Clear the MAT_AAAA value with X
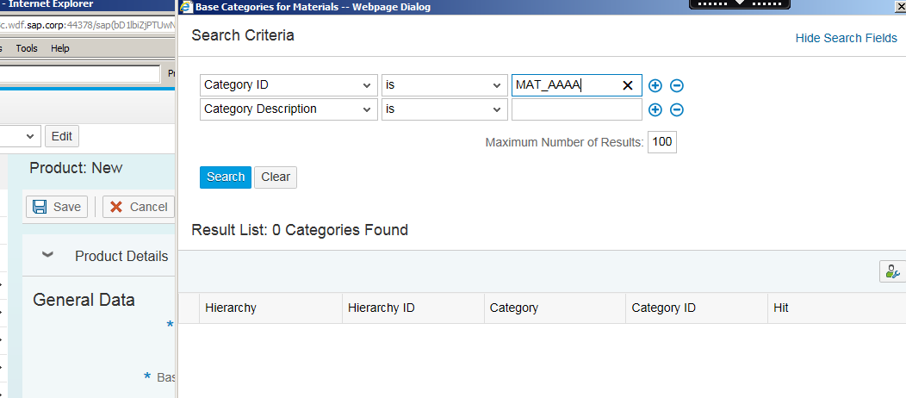 coord(628,85)
